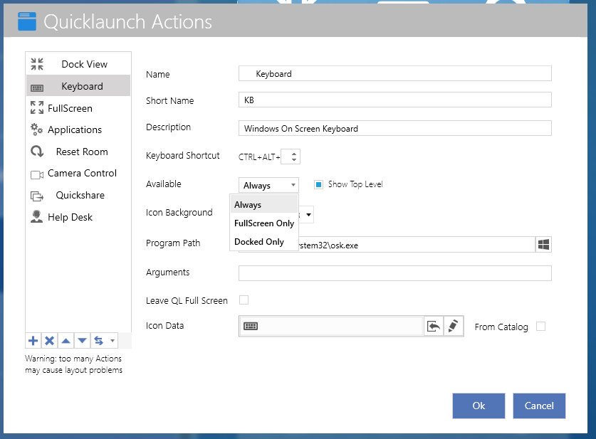The height and width of the screenshot is (439, 596).
Task: Choose Always in the Available list
Action: tap(263, 205)
